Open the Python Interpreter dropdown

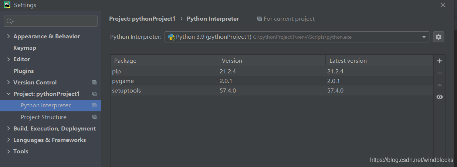[x=424, y=37]
